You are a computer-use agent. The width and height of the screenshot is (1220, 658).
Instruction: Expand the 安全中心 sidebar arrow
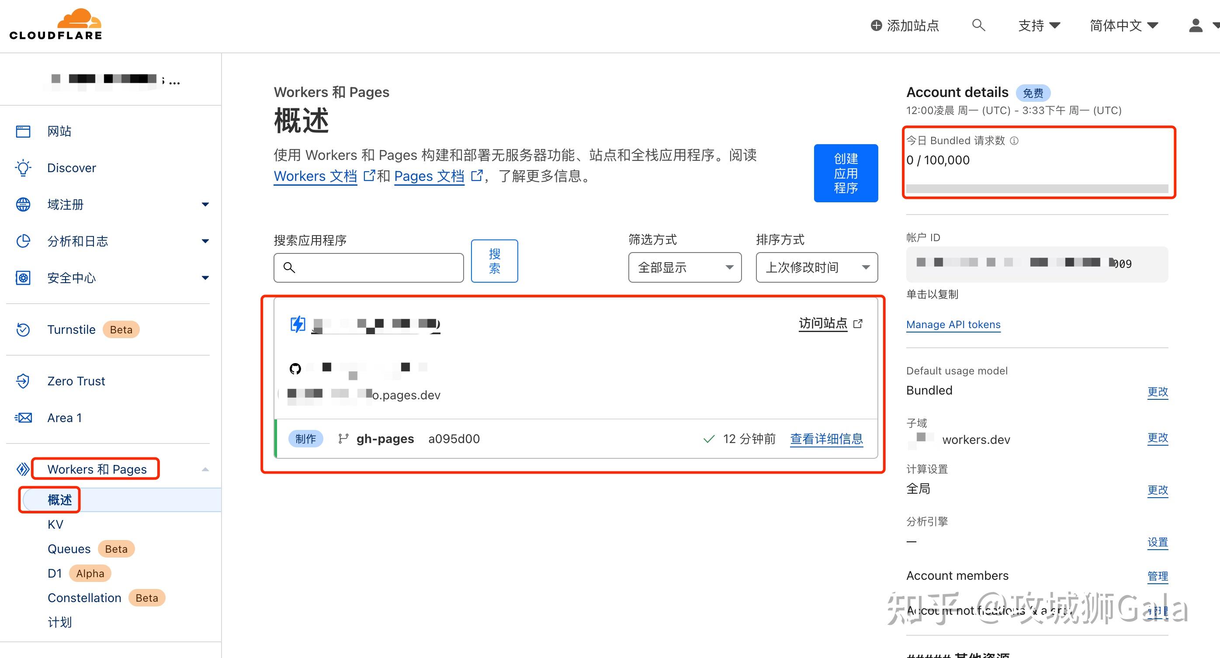tap(205, 277)
